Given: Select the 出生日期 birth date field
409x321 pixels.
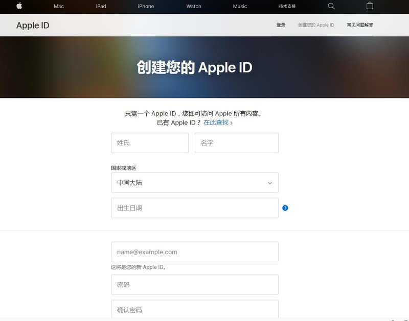Looking at the screenshot, I should pos(194,208).
